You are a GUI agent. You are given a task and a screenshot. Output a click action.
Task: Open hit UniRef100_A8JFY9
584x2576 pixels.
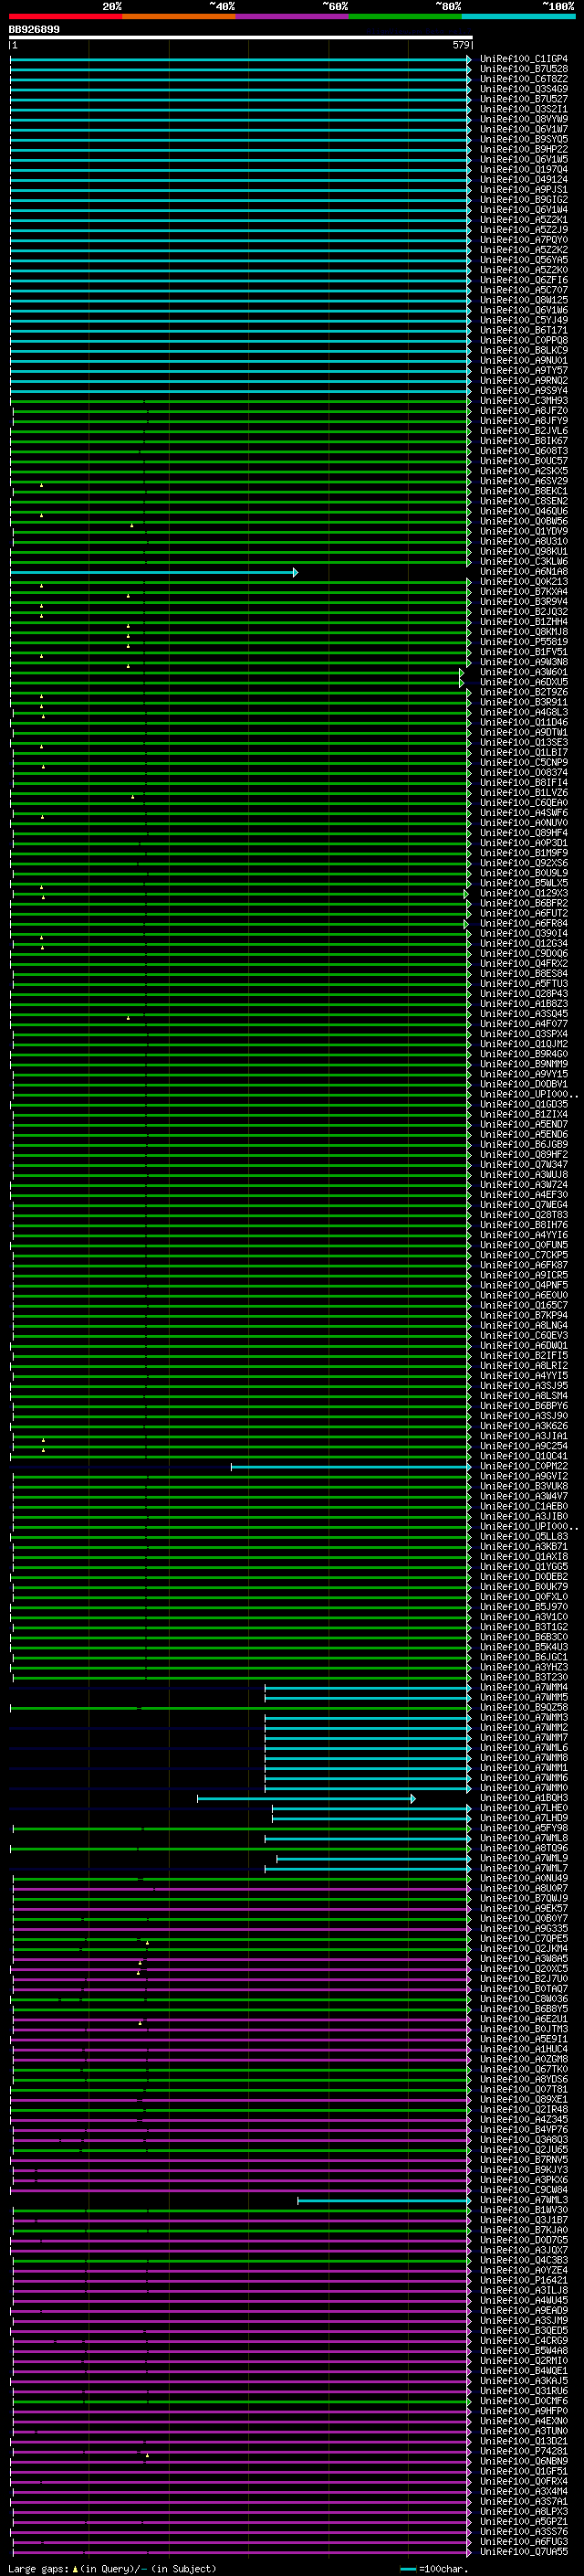coord(524,421)
